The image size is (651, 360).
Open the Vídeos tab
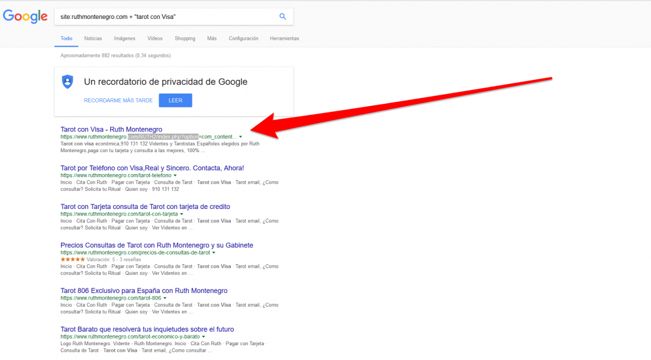click(x=155, y=38)
